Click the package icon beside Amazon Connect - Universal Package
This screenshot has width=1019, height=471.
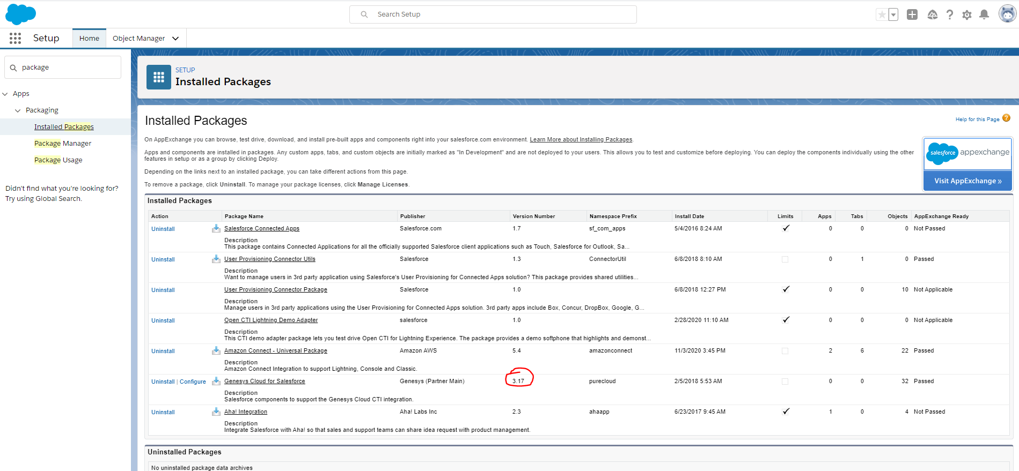[x=216, y=350]
